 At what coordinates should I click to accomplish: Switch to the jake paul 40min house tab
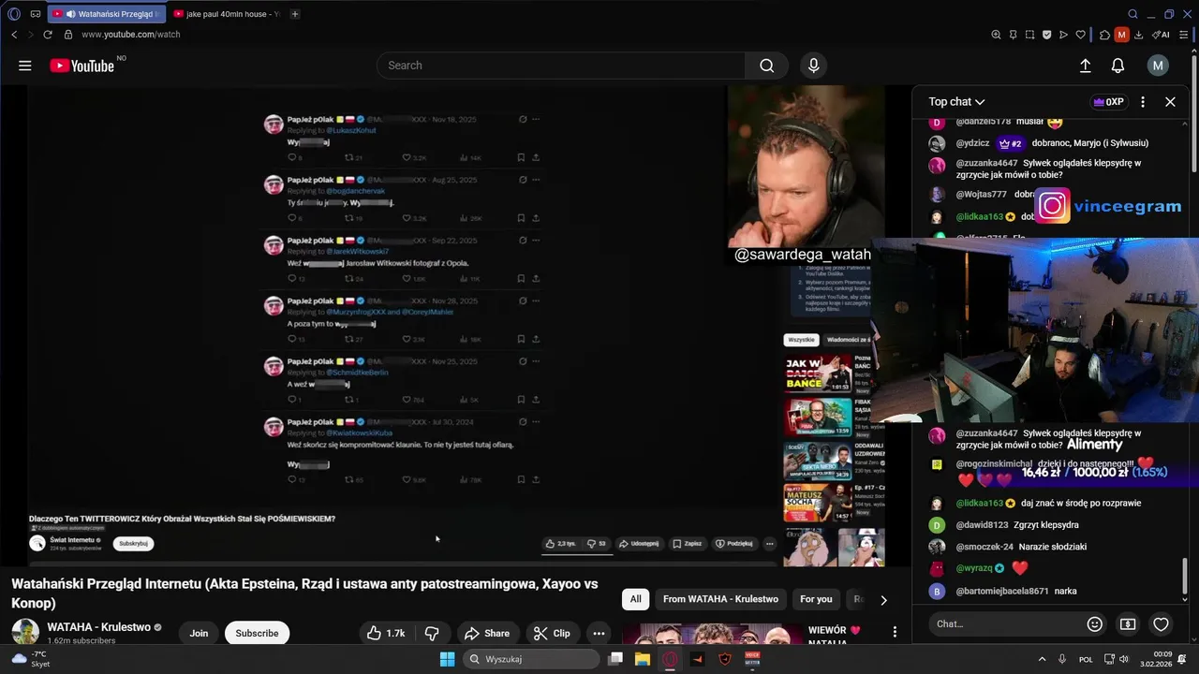coord(228,14)
